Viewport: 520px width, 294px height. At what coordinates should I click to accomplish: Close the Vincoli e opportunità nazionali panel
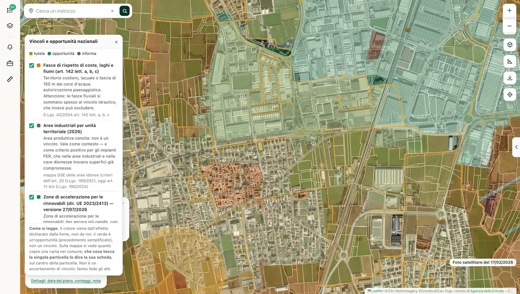[x=116, y=42]
